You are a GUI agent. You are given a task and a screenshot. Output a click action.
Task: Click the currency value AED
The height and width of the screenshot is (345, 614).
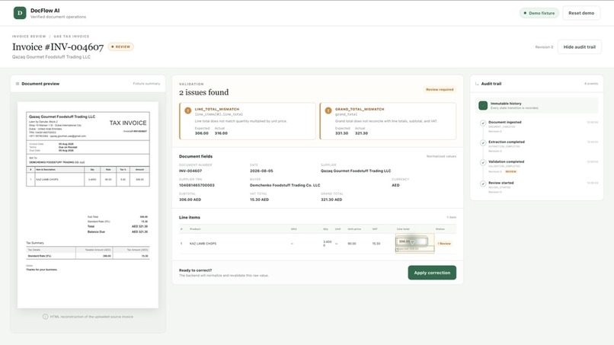395,185
